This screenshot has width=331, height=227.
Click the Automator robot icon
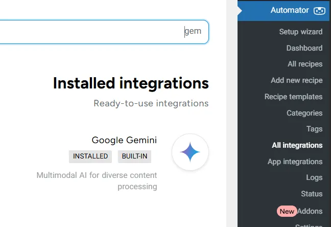pos(319,10)
